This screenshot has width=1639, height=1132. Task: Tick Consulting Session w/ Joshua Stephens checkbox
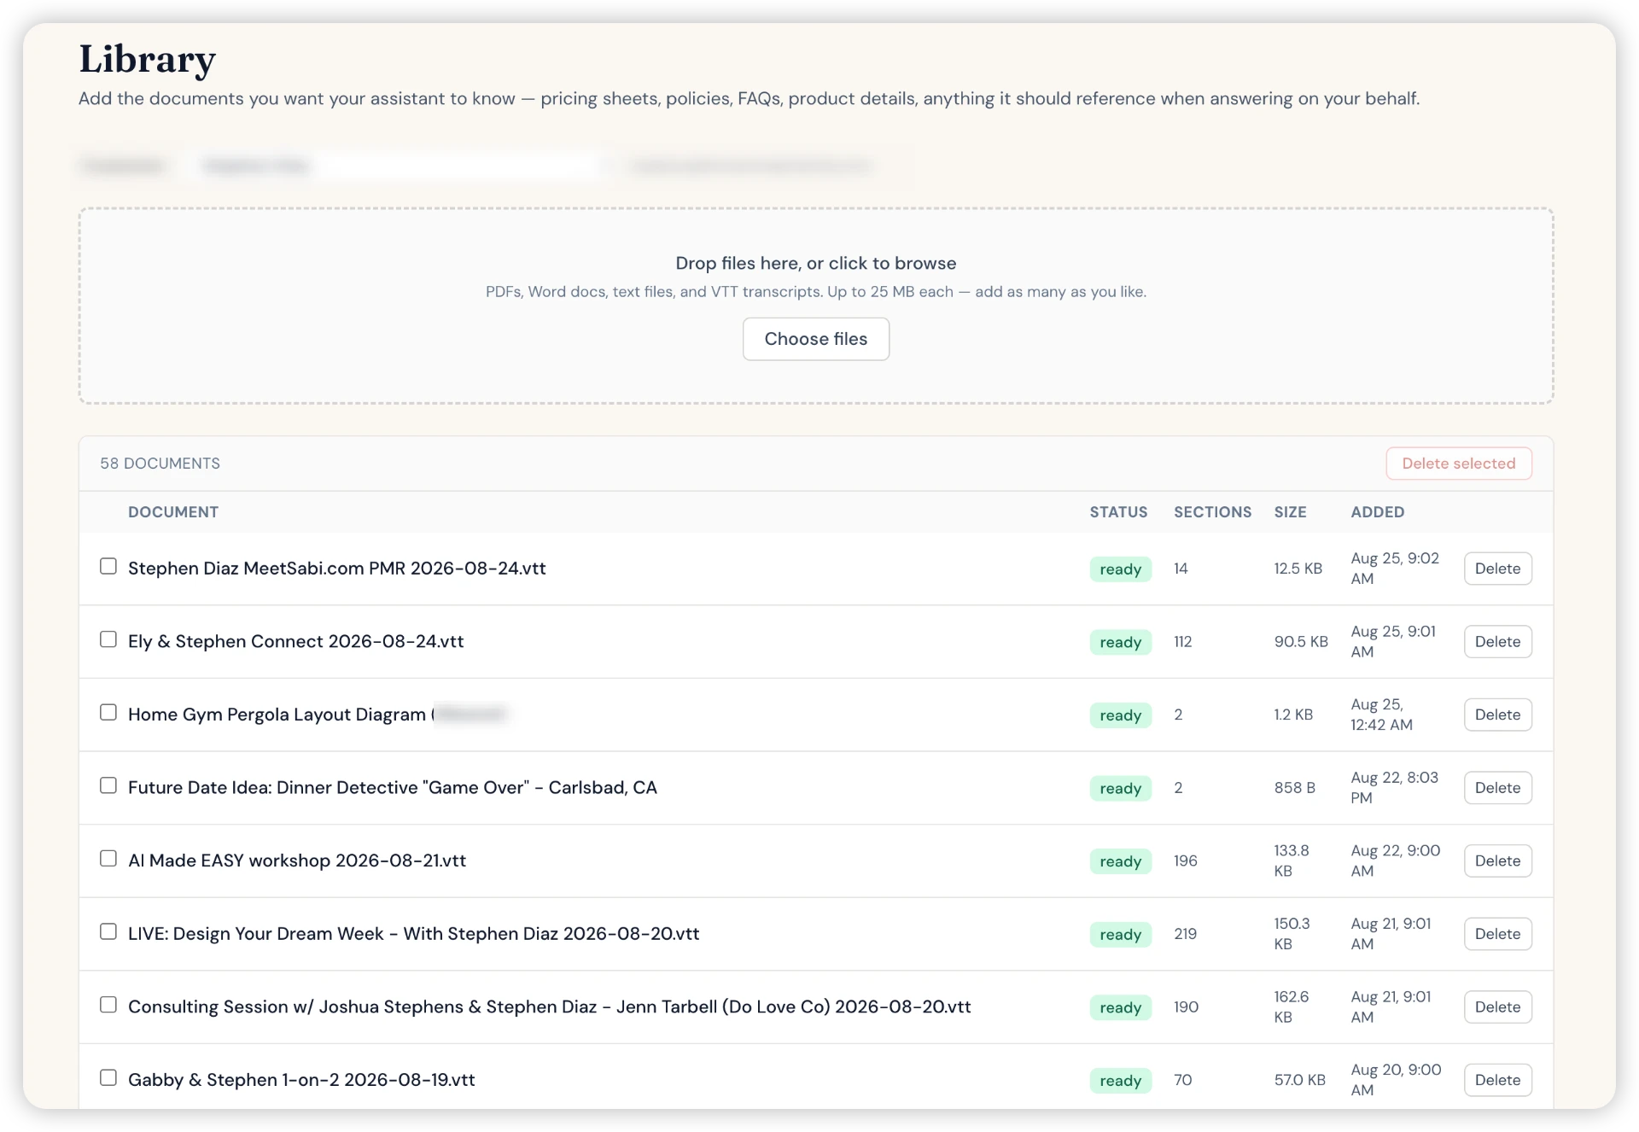(108, 1005)
